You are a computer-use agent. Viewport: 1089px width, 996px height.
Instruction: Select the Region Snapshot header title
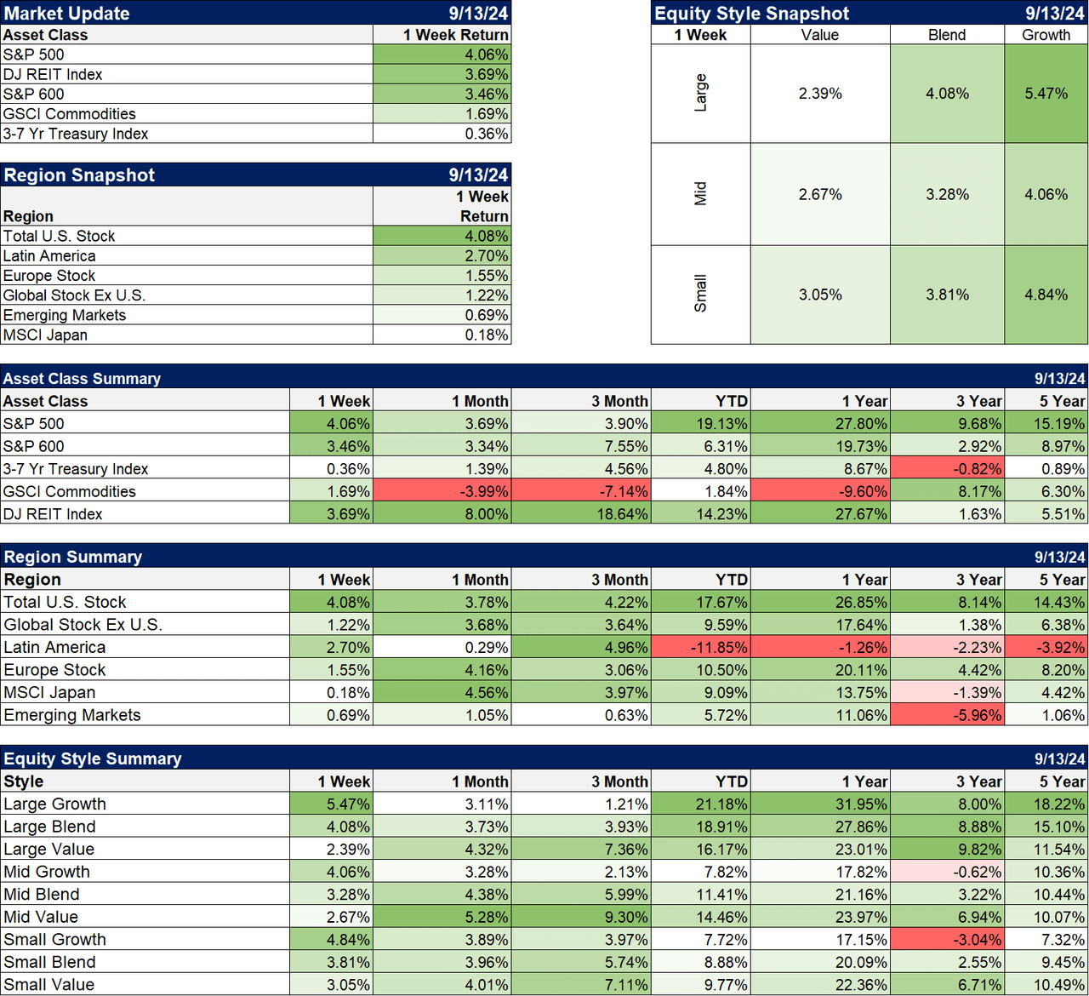click(x=79, y=175)
